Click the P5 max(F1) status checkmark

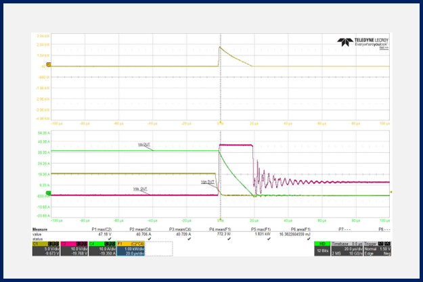(268, 238)
